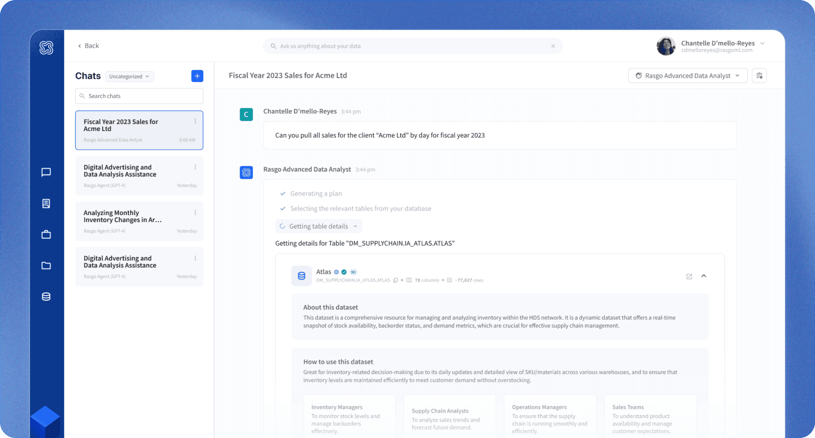
Task: Click the Atlas dataset name
Action: pyautogui.click(x=324, y=272)
